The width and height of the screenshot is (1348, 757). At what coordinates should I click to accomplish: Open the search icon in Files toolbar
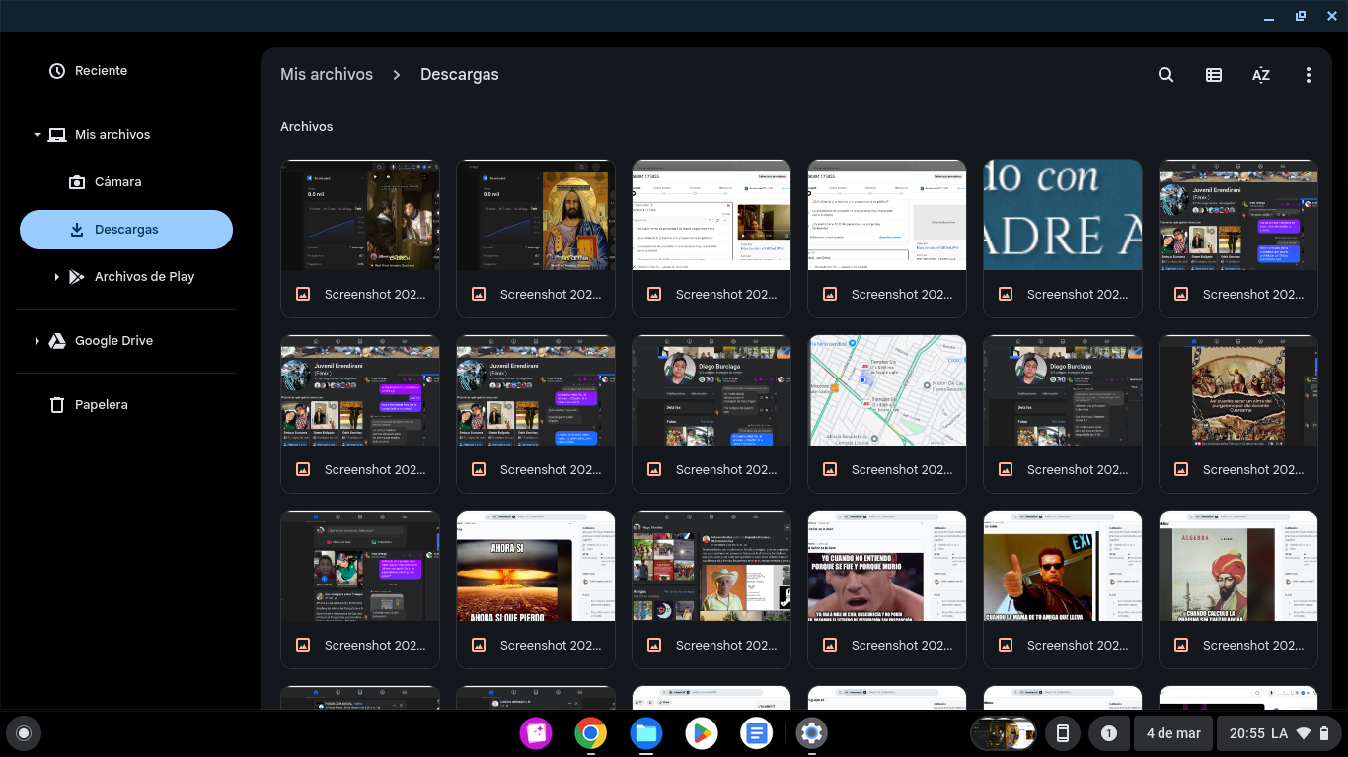coord(1166,75)
